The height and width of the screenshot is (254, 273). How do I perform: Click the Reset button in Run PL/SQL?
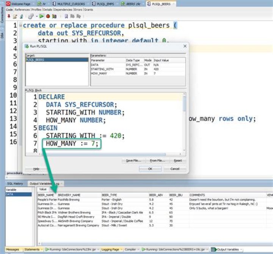[178, 161]
